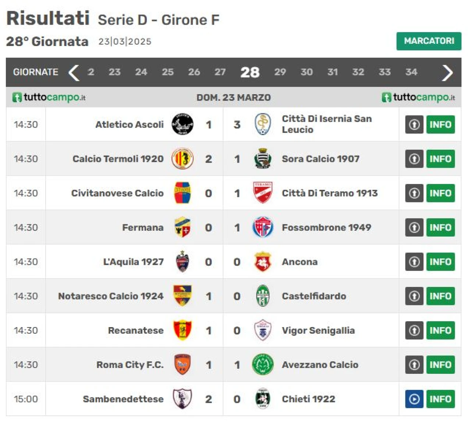
Task: Click the blue play icon in Sambenedettese row
Action: 414,399
